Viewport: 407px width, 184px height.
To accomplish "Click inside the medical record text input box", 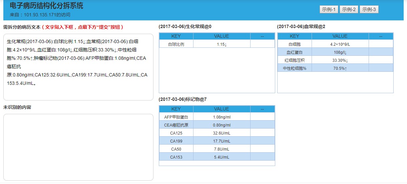I will [x=78, y=67].
